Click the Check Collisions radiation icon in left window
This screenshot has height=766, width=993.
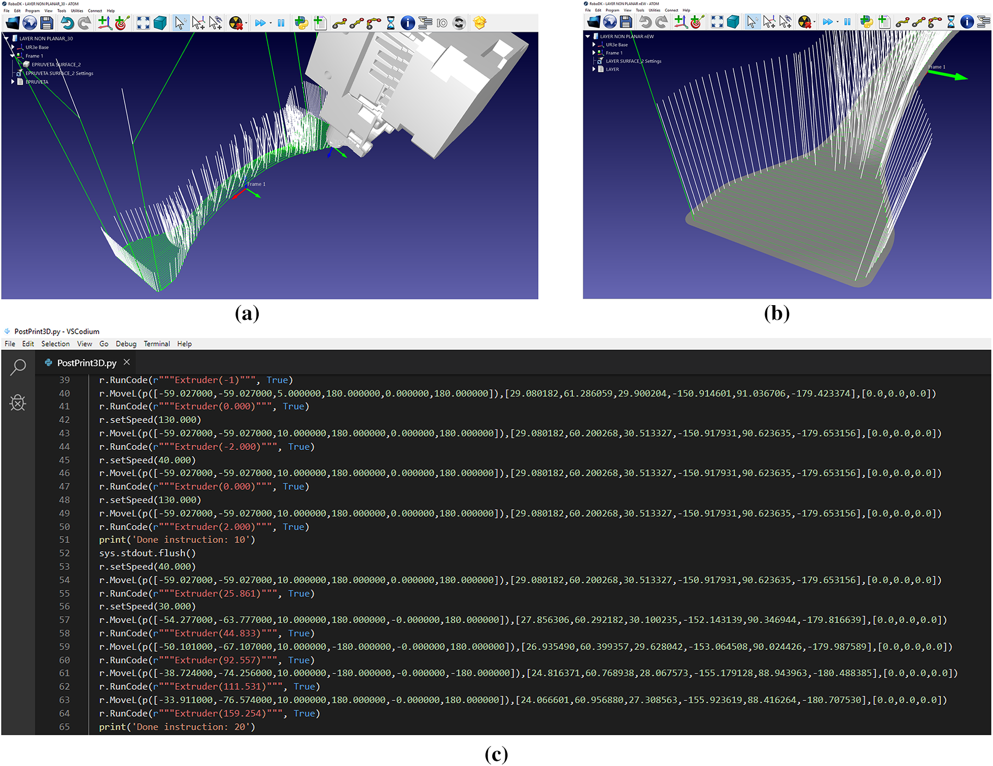(x=236, y=23)
